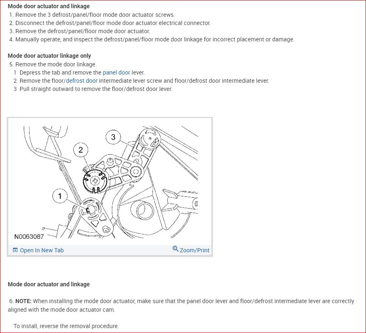Click the top "Mode door actuator and linkage" heading
366x333 pixels.
[x=49, y=6]
